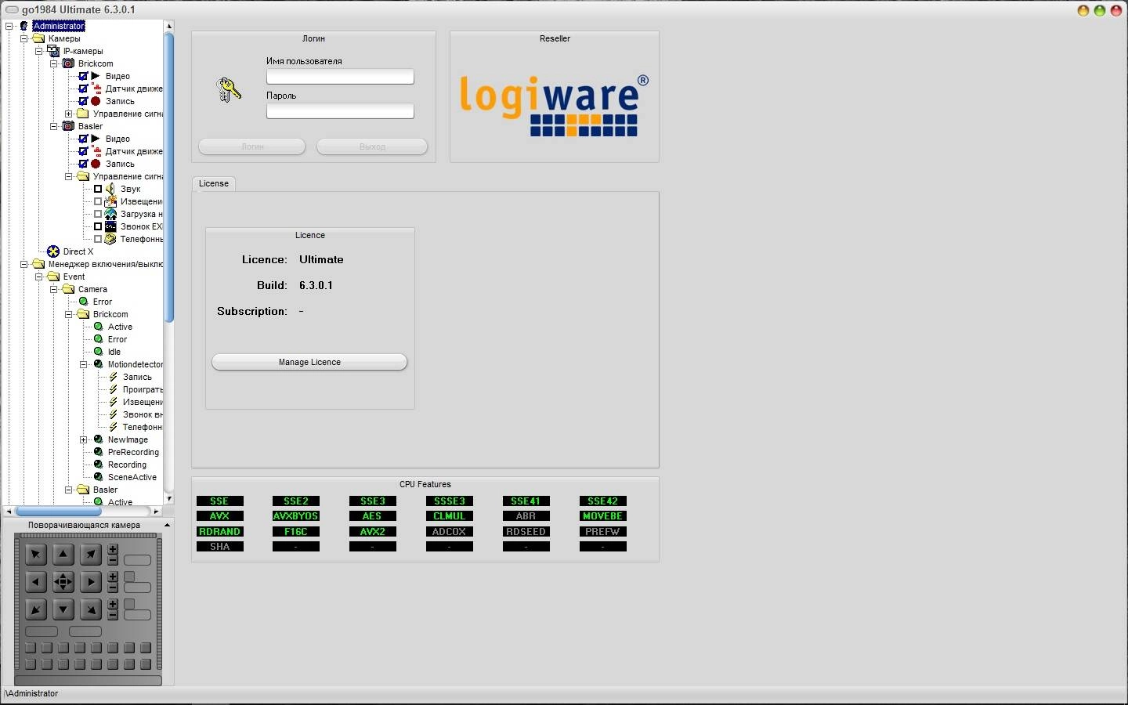Tilt camera up with PTZ arrow

pyautogui.click(x=63, y=555)
